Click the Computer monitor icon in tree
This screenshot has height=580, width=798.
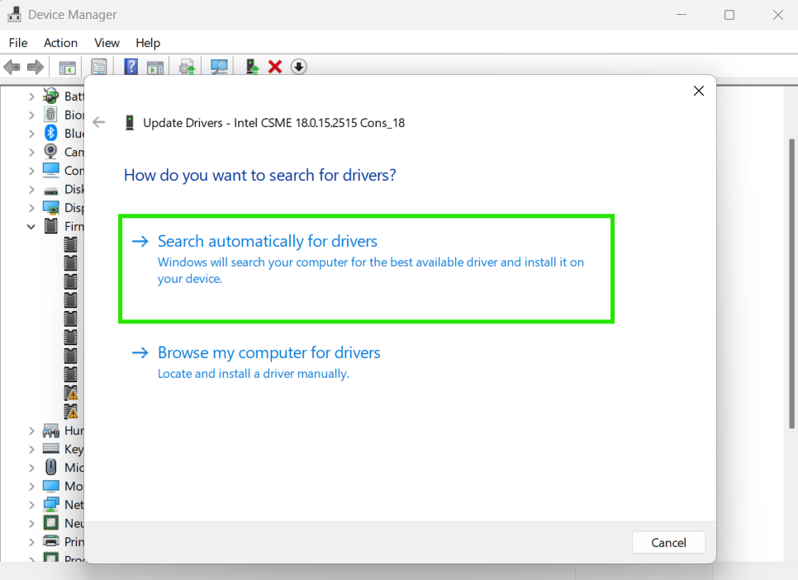(x=51, y=170)
